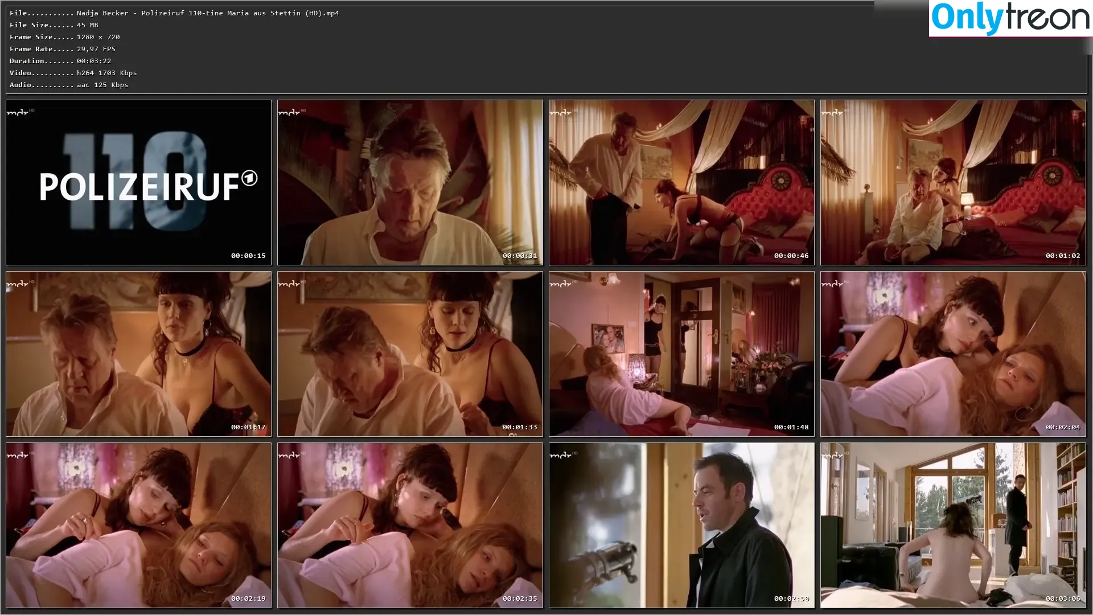The width and height of the screenshot is (1093, 615).
Task: Click the thumbnail timestamped 00:03:06
Action: coord(953,526)
